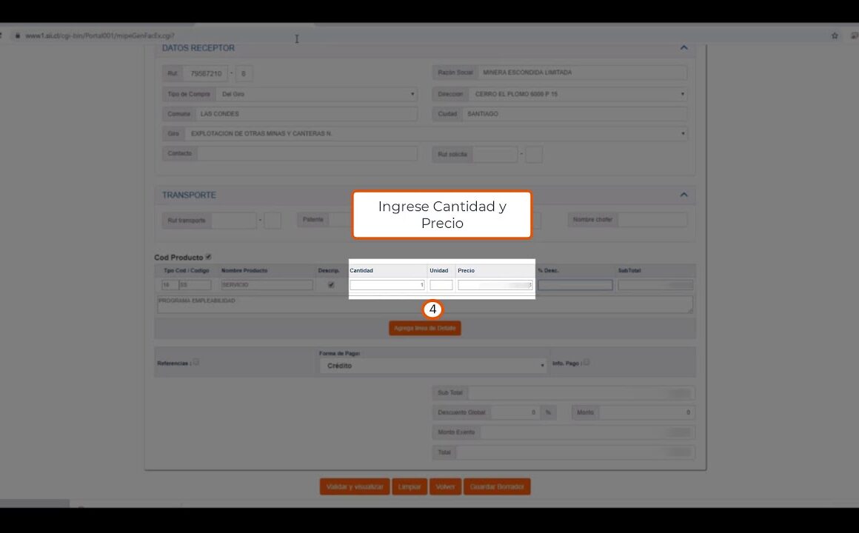Click Agrega línea de Detalle button
The image size is (859, 533).
click(x=424, y=328)
